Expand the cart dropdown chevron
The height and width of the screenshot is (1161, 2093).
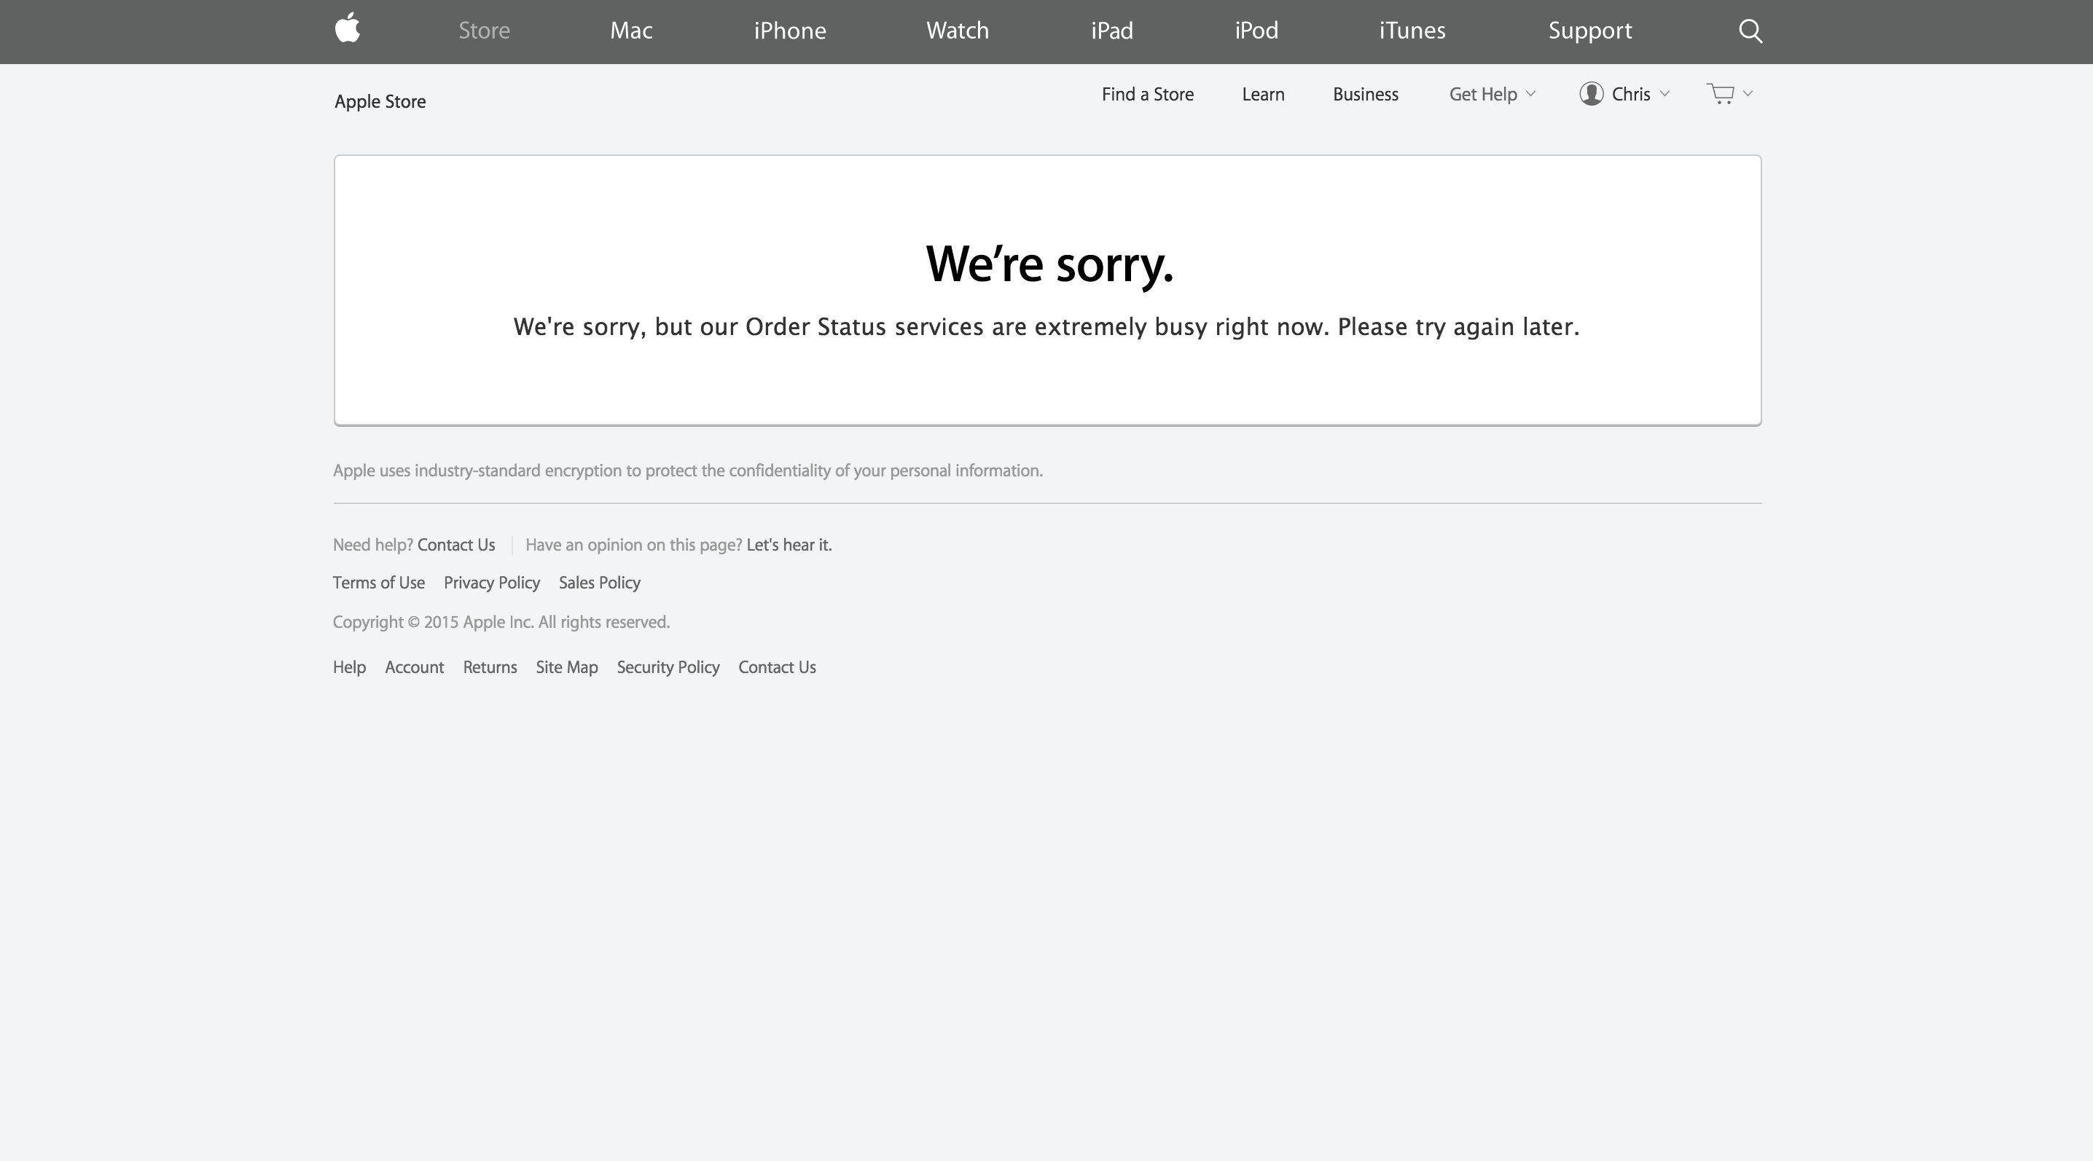1748,94
